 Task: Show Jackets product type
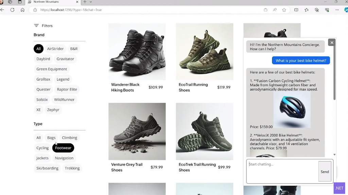[x=42, y=158]
